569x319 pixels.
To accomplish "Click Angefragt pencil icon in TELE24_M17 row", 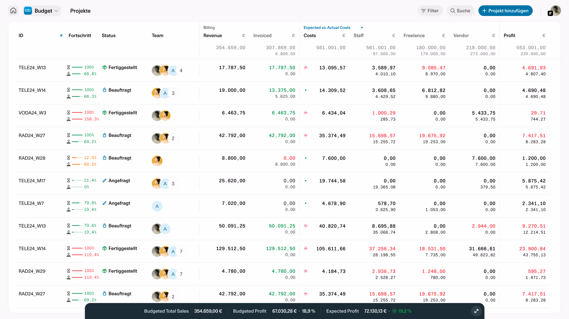I will (x=105, y=180).
